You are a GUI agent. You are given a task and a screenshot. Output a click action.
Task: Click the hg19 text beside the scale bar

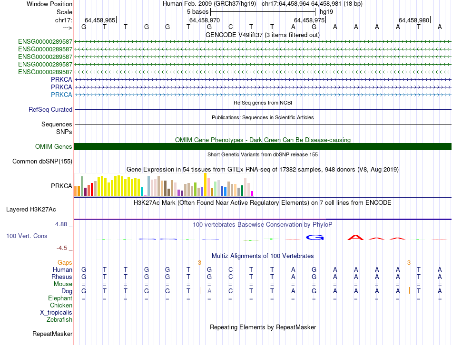click(326, 12)
